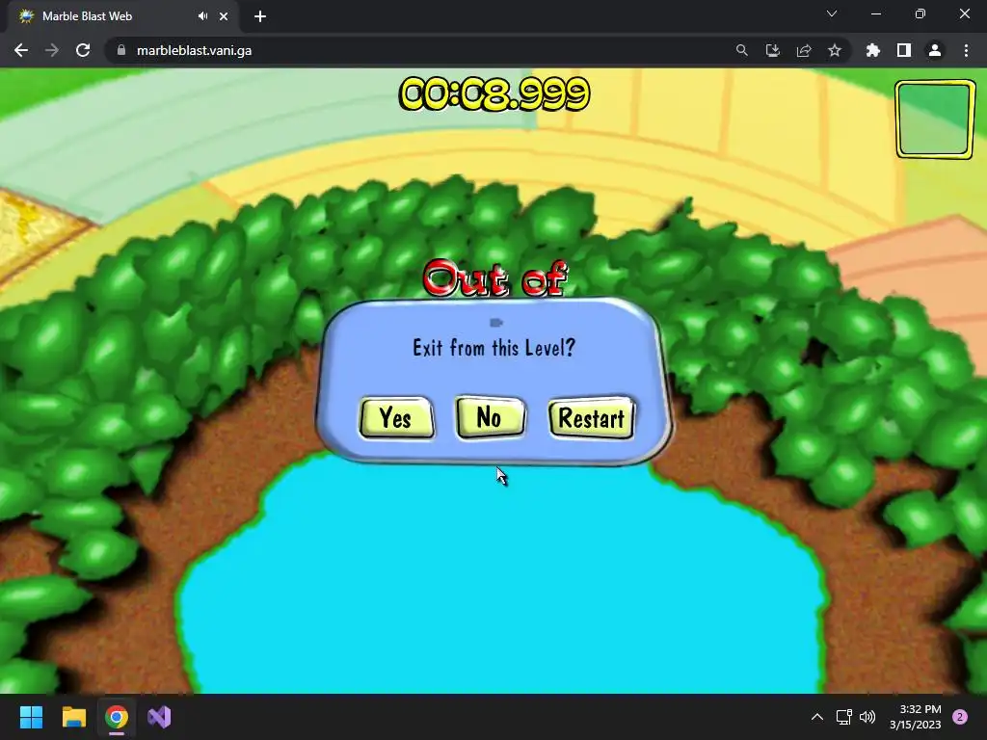Click the power-up slot box in game

click(x=935, y=119)
